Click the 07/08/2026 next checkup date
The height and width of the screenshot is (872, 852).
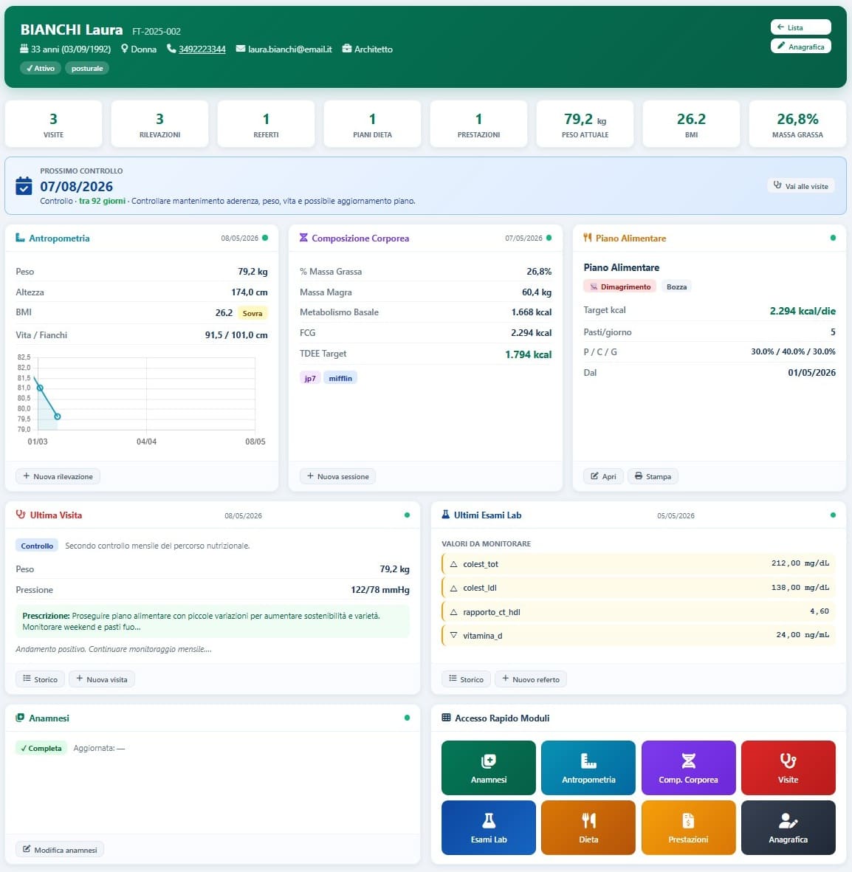coord(76,186)
